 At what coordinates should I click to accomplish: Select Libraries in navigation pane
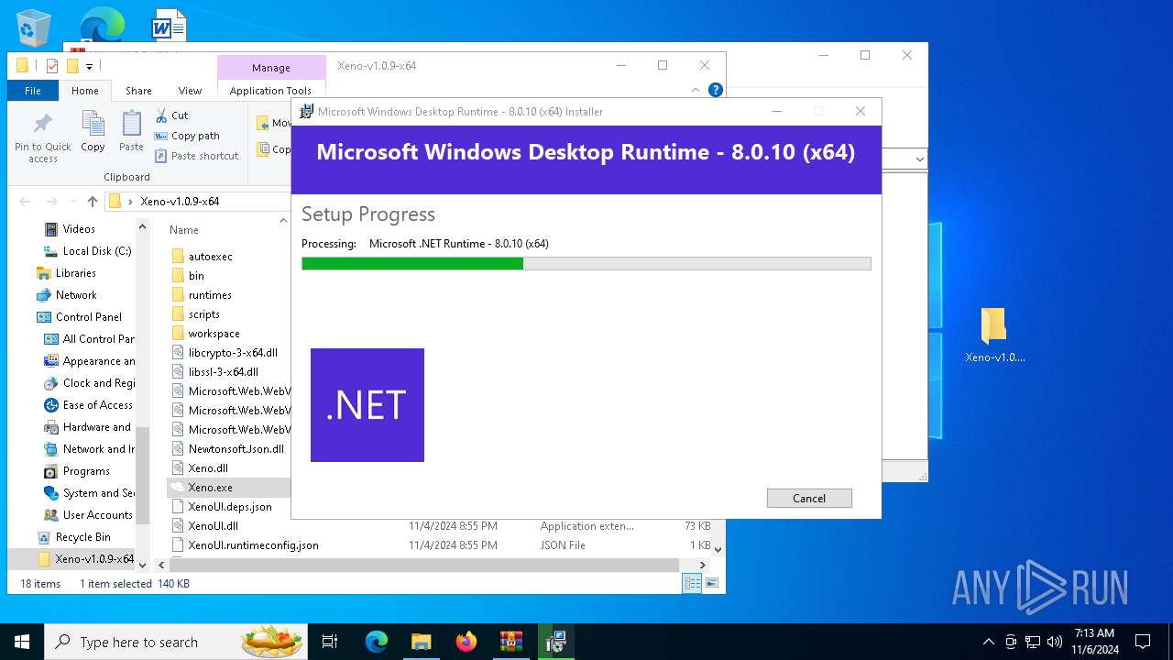click(75, 273)
